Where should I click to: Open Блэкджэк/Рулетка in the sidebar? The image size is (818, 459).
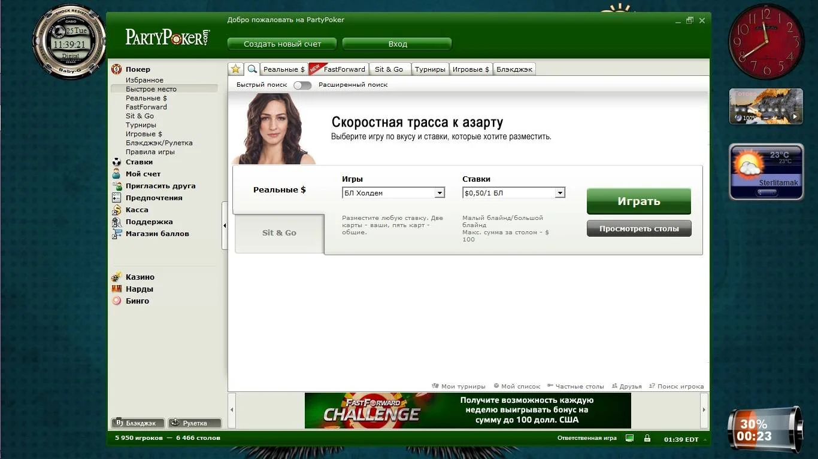159,143
